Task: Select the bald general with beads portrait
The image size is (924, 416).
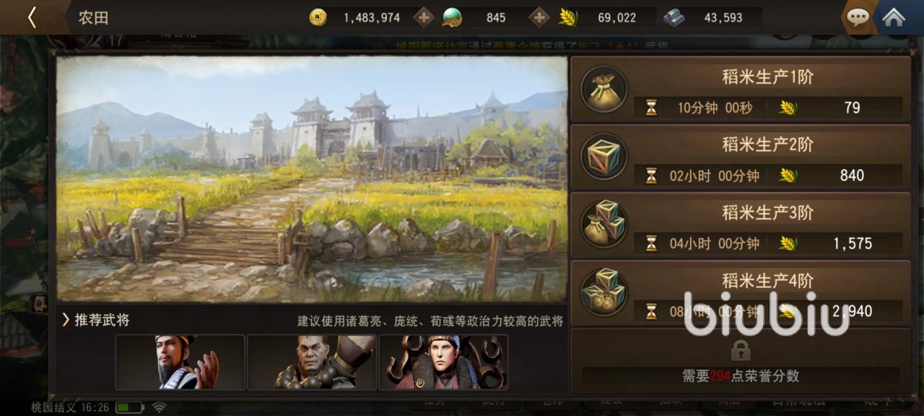Action: tap(312, 362)
